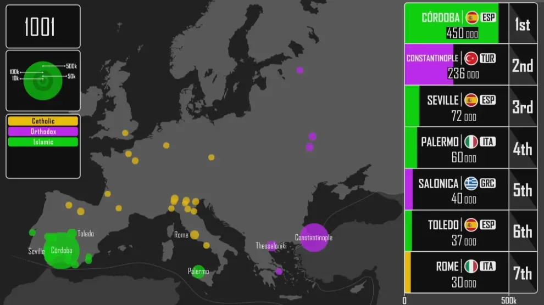Image resolution: width=544 pixels, height=305 pixels.
Task: Select the Italy flag in the Palermo row
Action: (x=471, y=142)
